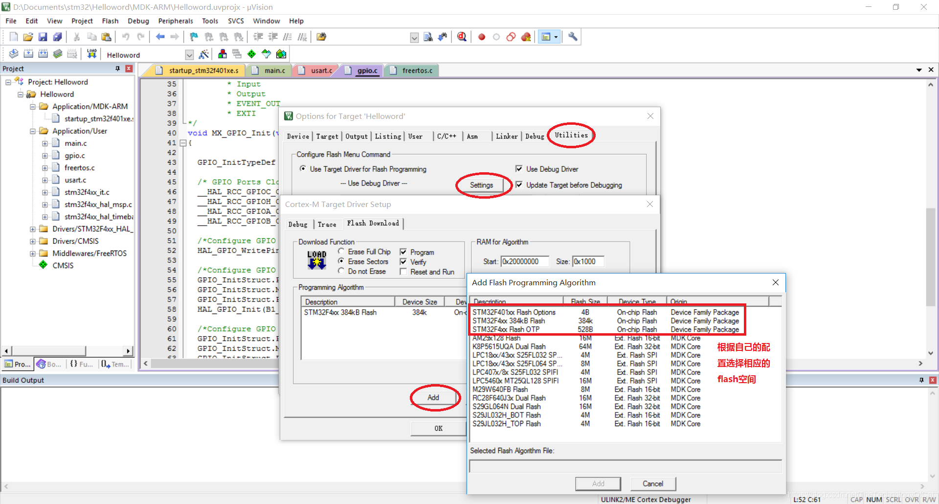Open the Peripherals menu
This screenshot has height=504, width=939.
[176, 21]
